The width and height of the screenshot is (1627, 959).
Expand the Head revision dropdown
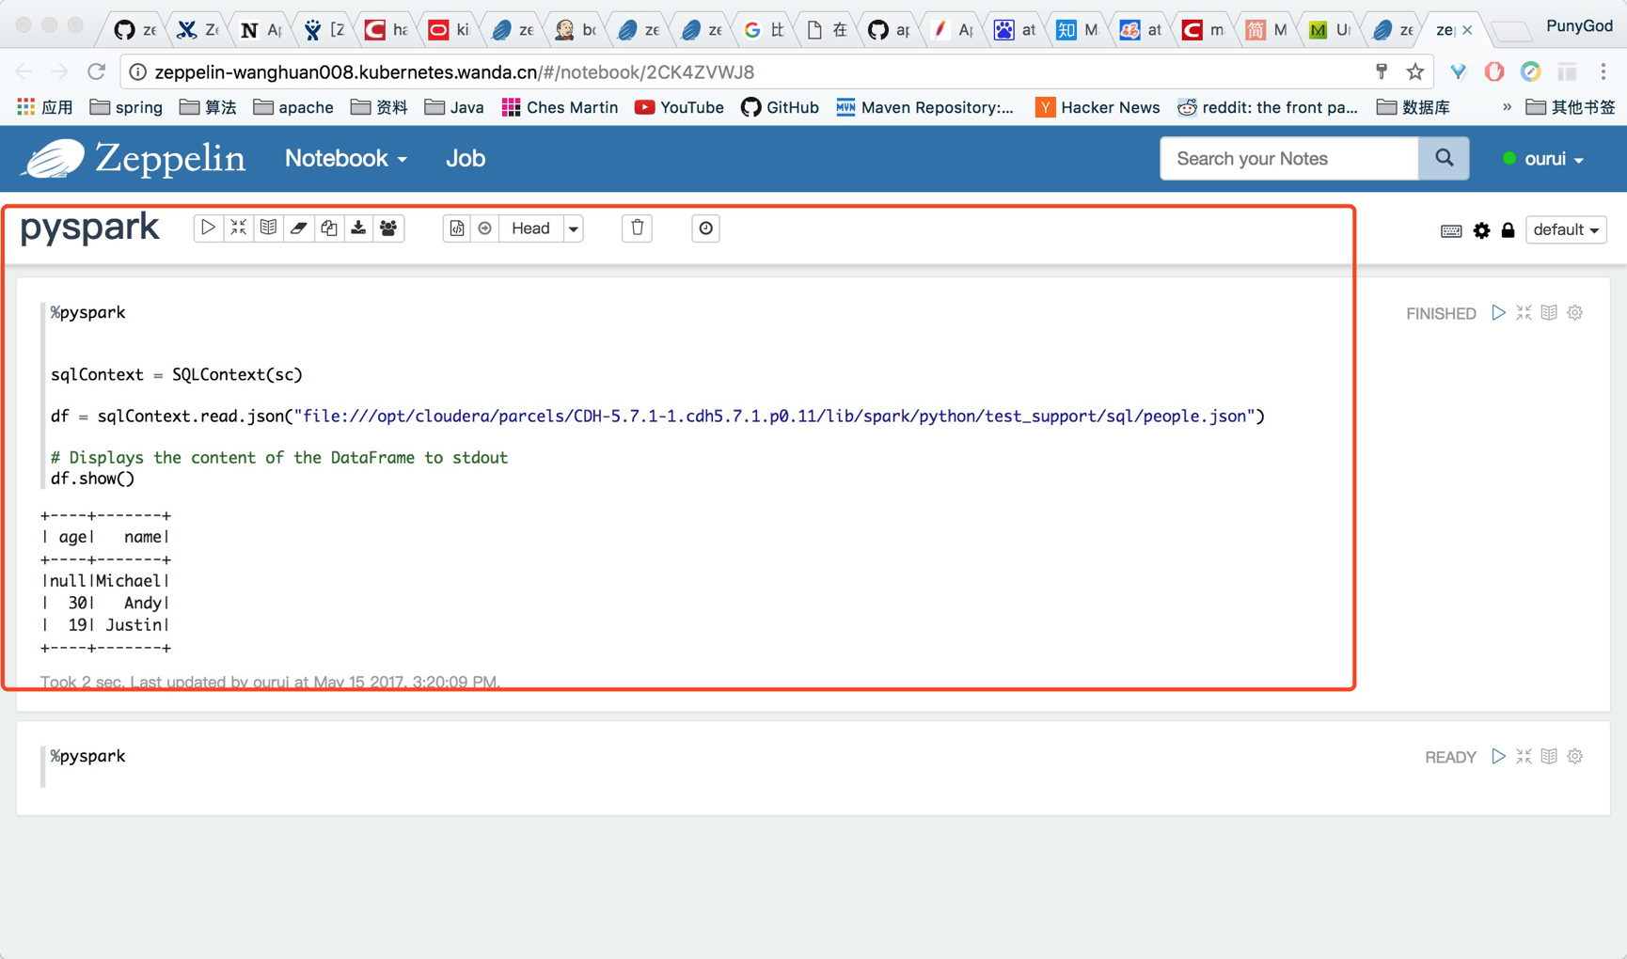pyautogui.click(x=573, y=228)
